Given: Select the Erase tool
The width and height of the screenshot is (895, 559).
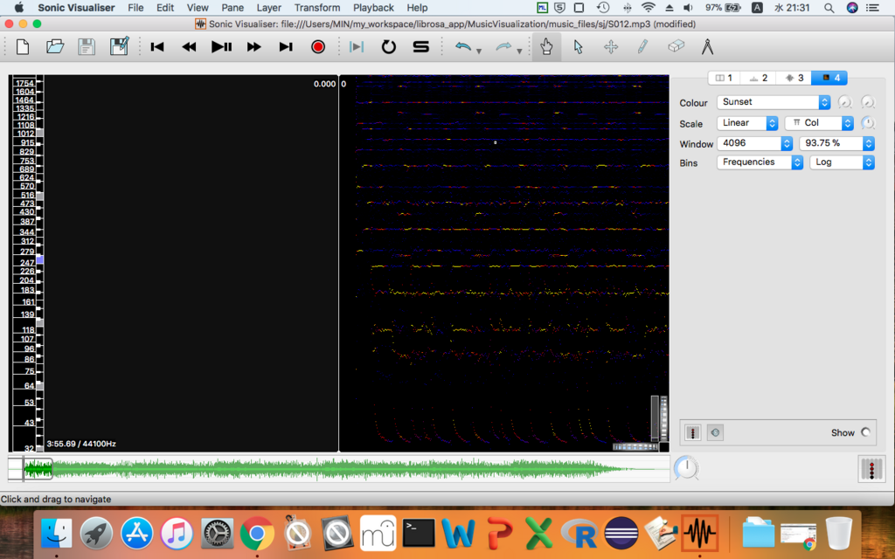Looking at the screenshot, I should point(676,46).
